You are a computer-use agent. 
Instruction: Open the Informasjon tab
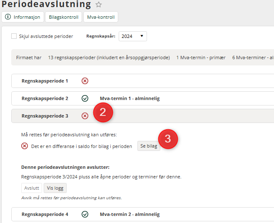coord(23,17)
